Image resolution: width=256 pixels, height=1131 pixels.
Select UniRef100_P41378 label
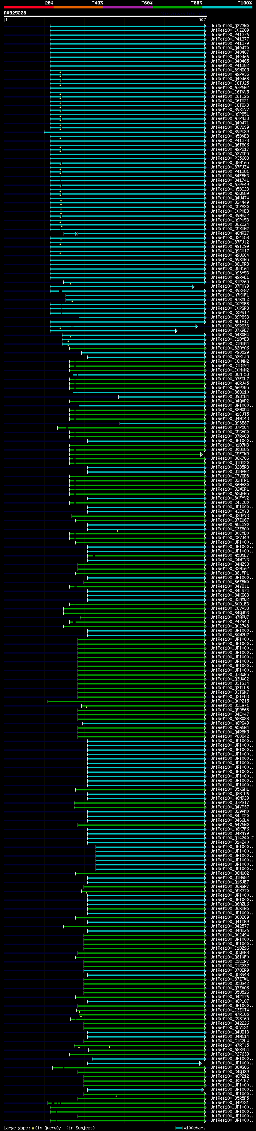tap(230, 140)
